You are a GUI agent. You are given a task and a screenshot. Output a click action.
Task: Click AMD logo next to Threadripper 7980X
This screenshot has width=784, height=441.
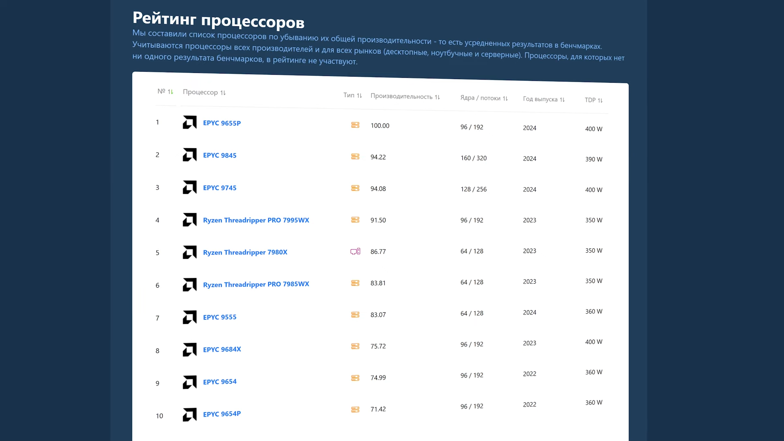pyautogui.click(x=189, y=252)
